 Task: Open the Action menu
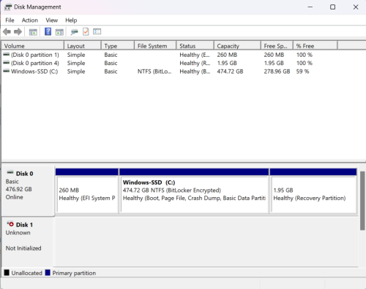pos(30,20)
